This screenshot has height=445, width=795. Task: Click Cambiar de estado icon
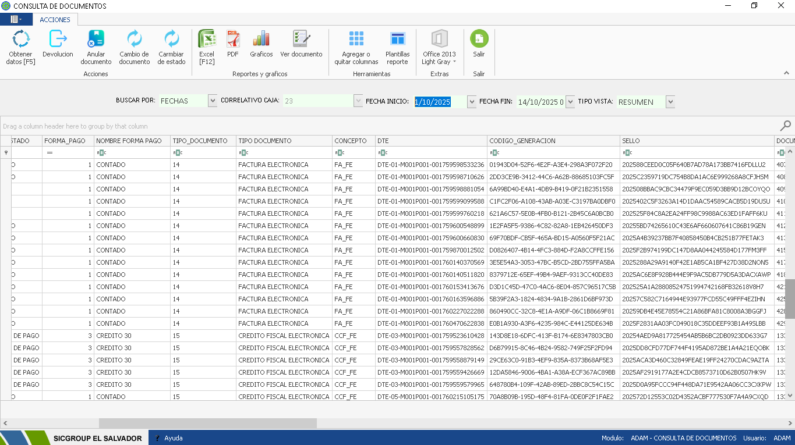tap(171, 39)
